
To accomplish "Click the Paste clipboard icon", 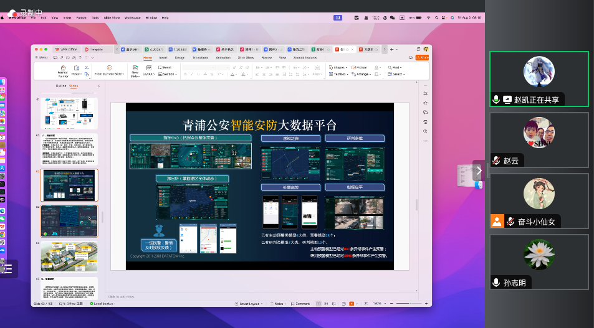I will pyautogui.click(x=77, y=68).
